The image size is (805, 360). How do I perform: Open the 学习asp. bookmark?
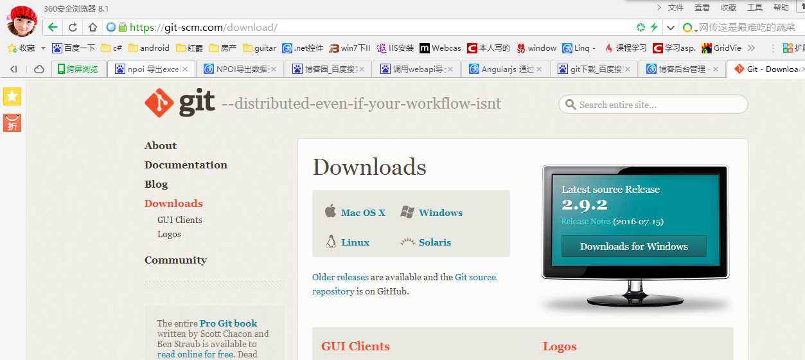674,48
